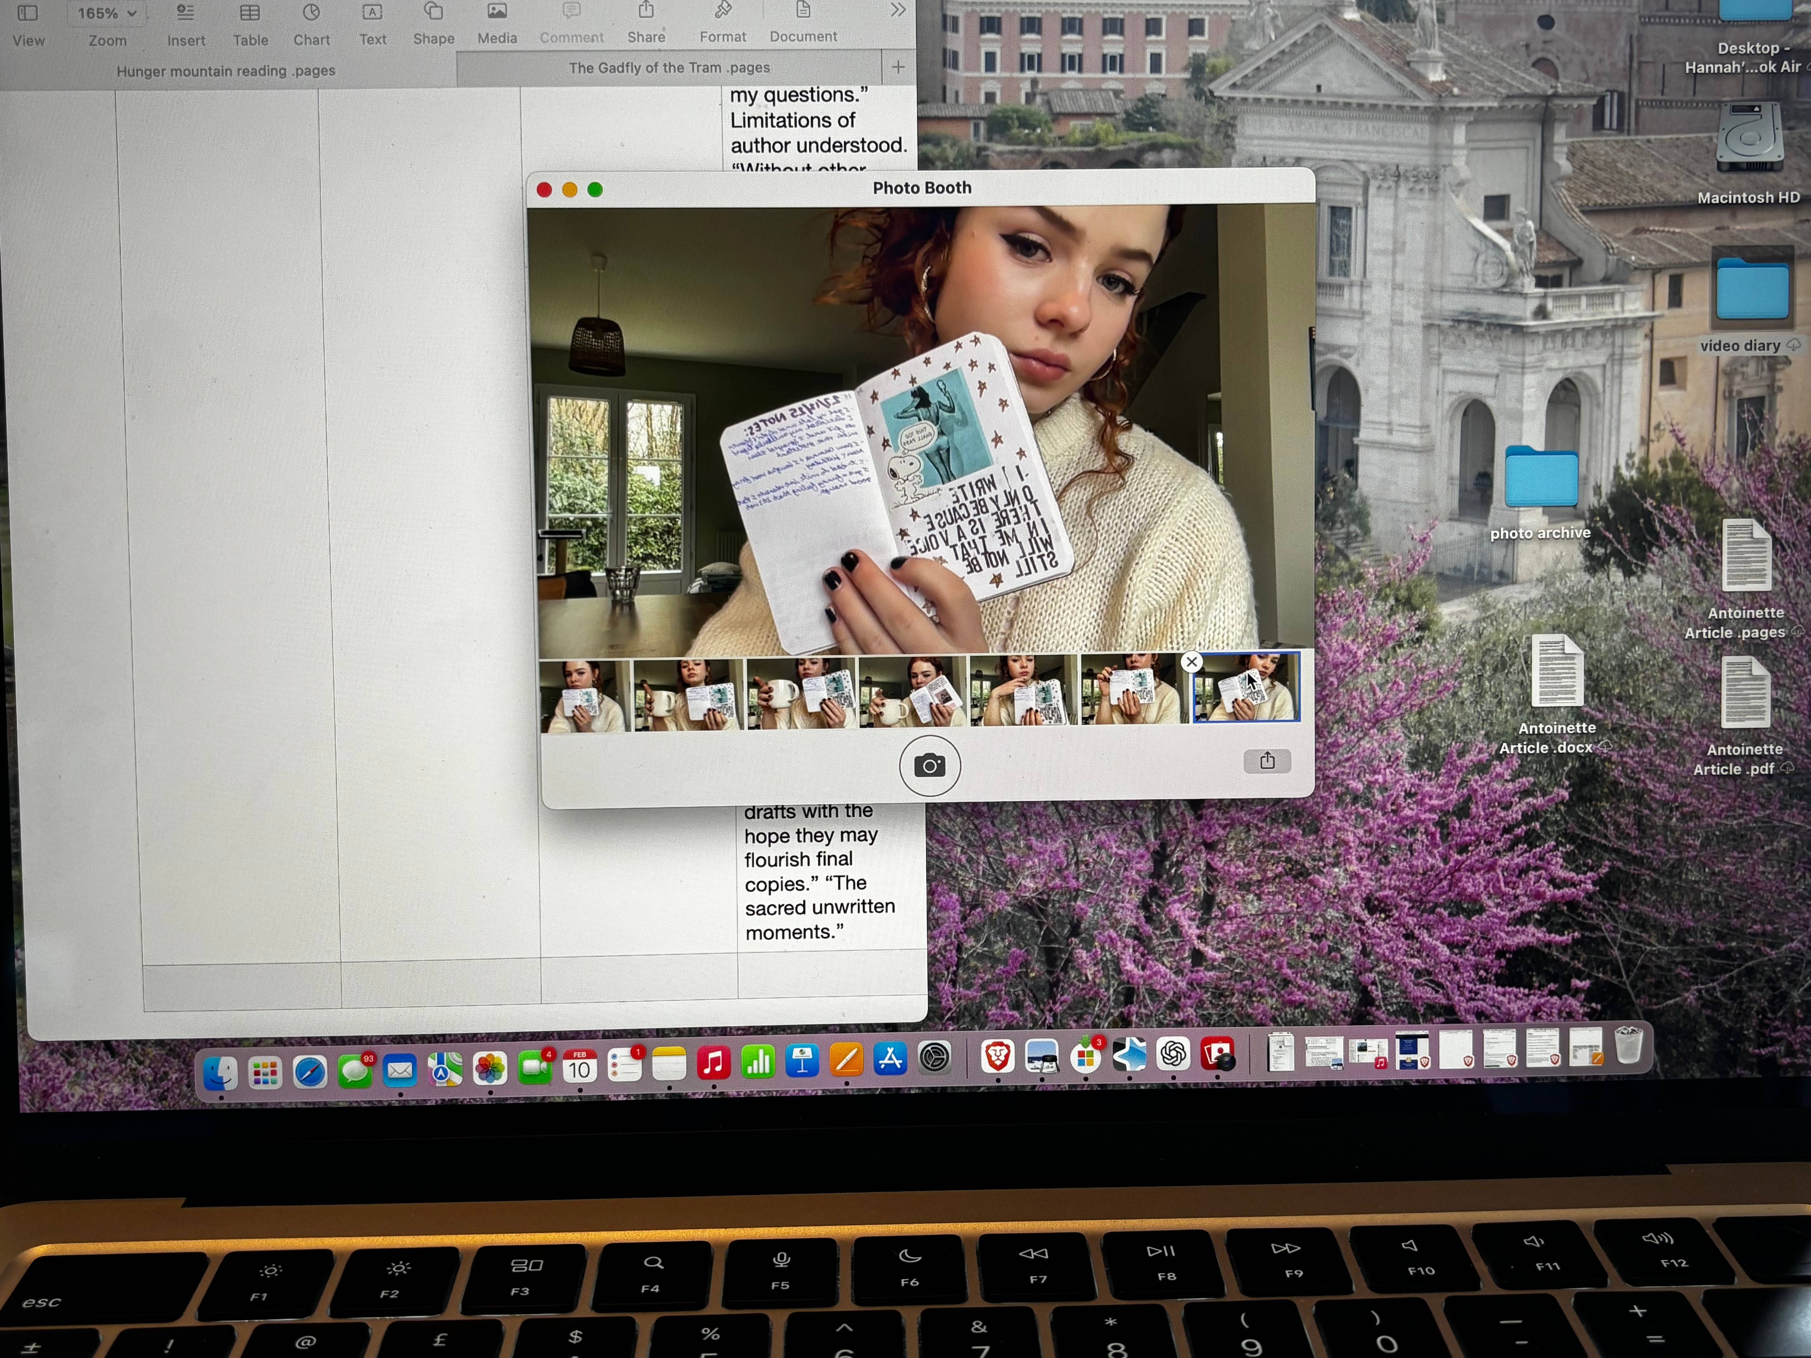The height and width of the screenshot is (1358, 1811).
Task: Open Messages with 93 unread badge
Action: tap(355, 1071)
